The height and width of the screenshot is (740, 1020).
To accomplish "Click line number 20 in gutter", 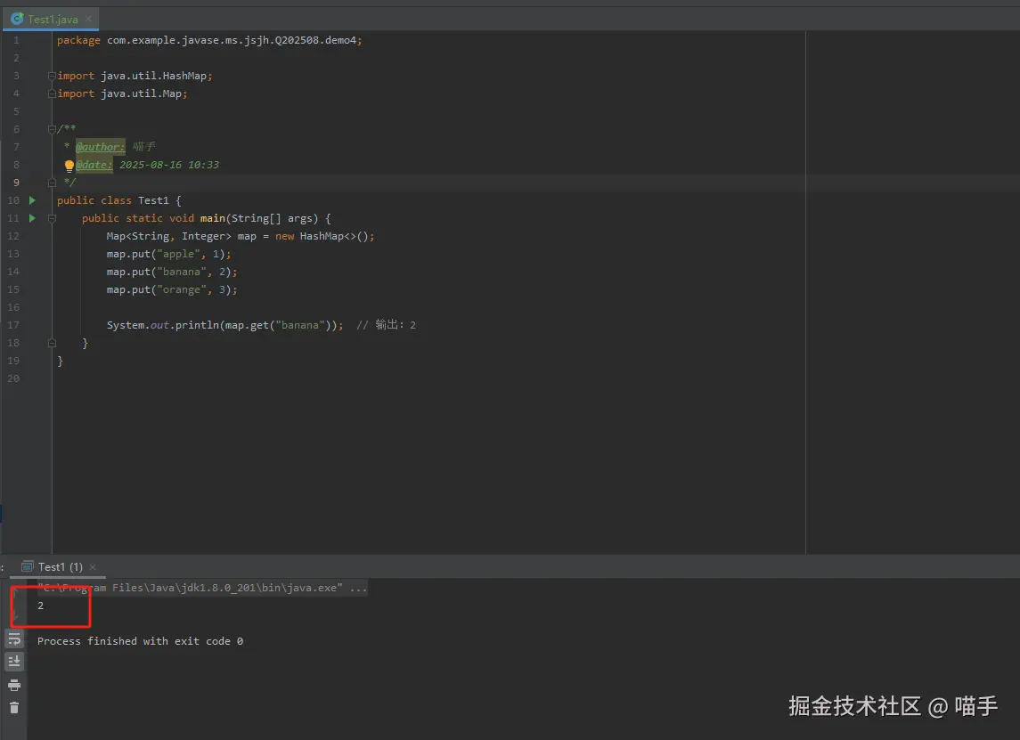I will [13, 378].
